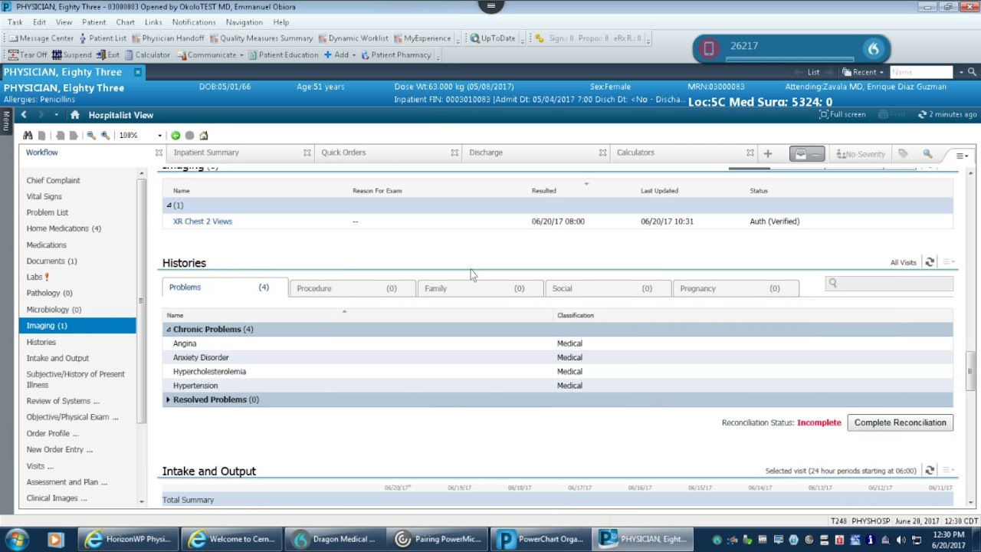981x552 pixels.
Task: Collapse the Imaging (1) group
Action: click(169, 205)
